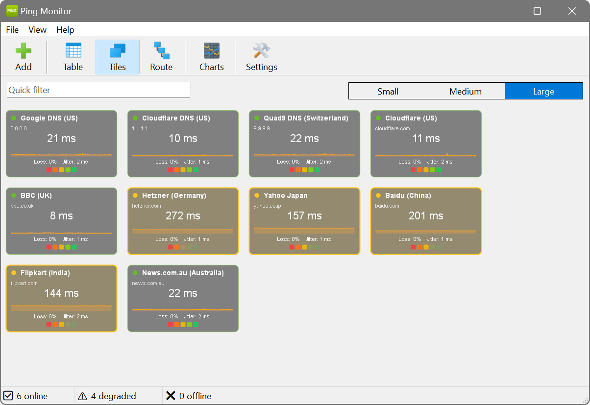Toggle Small tile size
The image size is (590, 405).
387,91
